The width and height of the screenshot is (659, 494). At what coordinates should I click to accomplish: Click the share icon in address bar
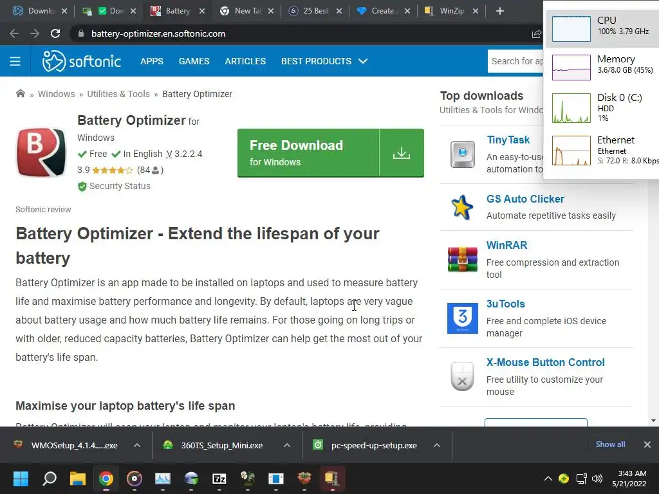click(536, 34)
